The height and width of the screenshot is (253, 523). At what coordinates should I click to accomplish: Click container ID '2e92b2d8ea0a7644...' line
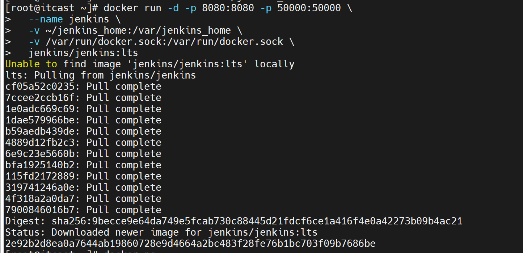(190, 244)
